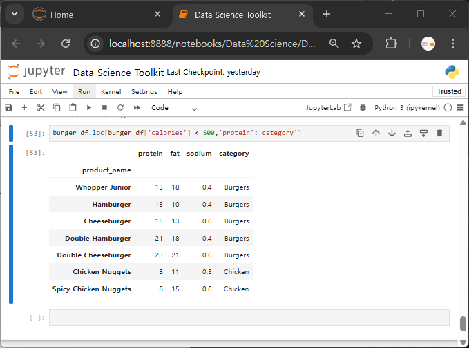Restart kernel and run all cells icon
The image size is (469, 348).
137,107
